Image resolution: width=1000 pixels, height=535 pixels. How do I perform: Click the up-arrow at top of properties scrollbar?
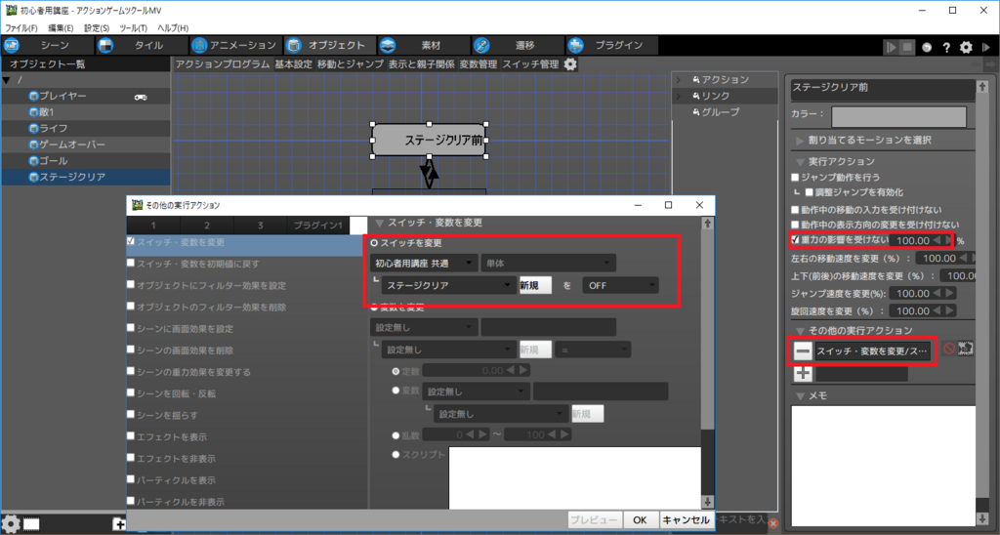point(981,86)
